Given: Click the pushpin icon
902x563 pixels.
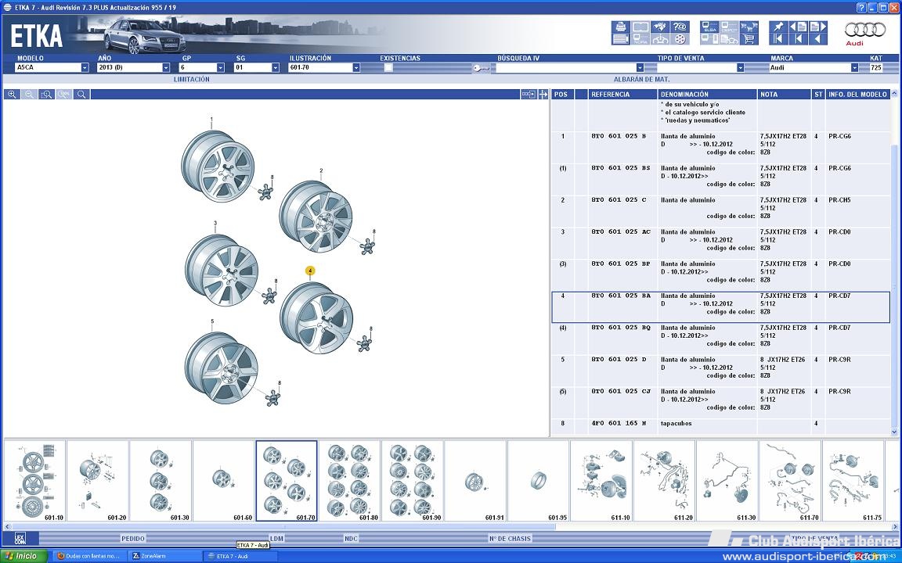Looking at the screenshot, I should (778, 27).
